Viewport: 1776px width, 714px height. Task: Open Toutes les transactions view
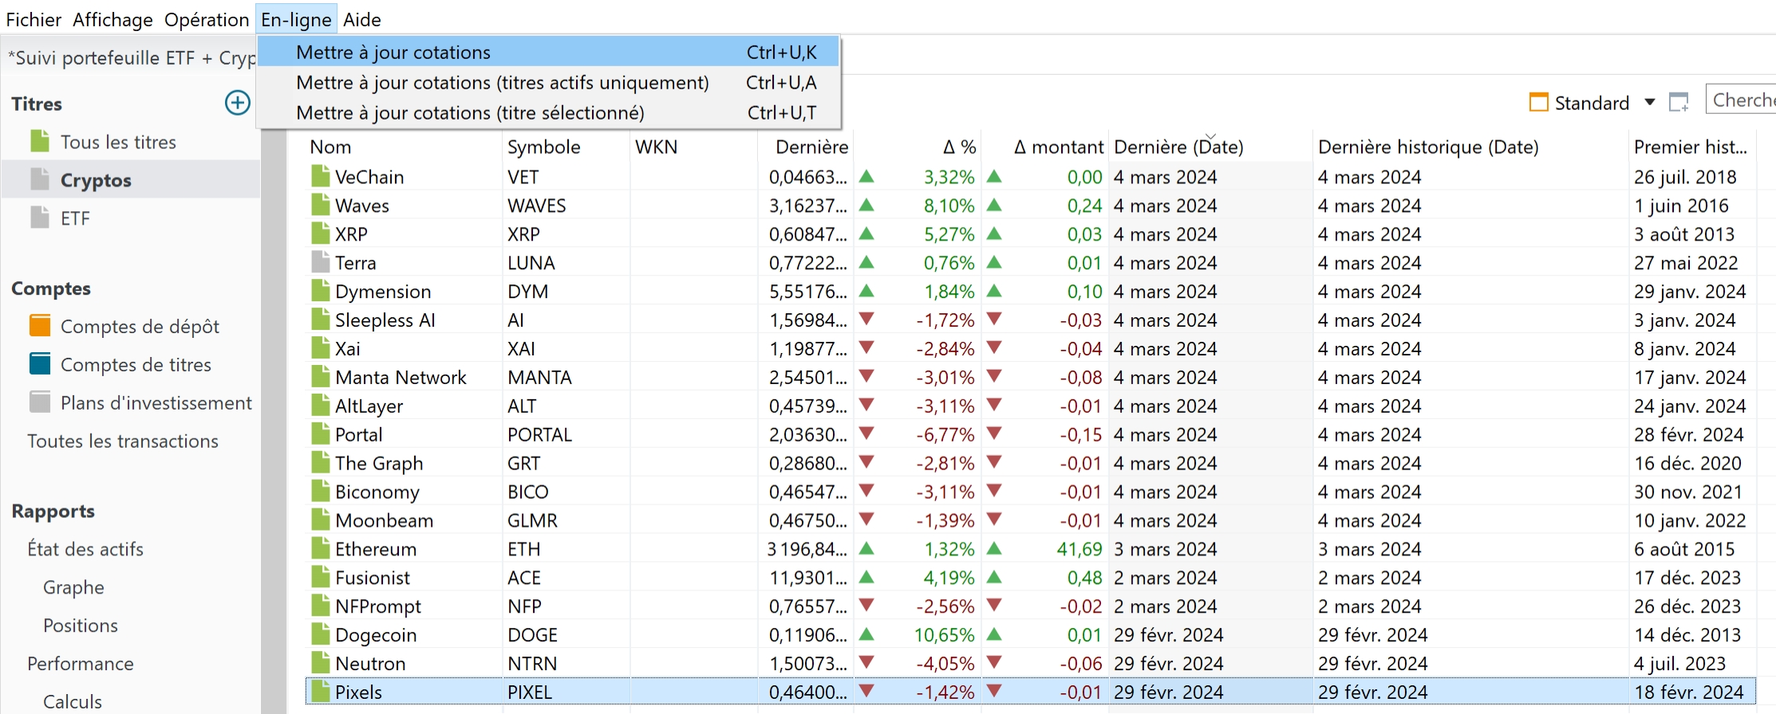tap(123, 441)
